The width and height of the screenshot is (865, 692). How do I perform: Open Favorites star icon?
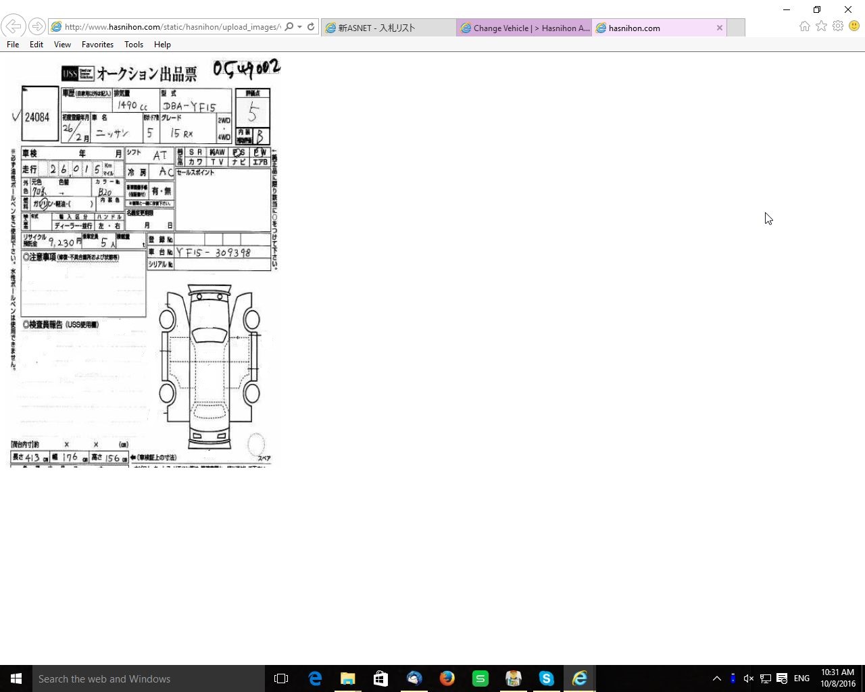click(x=821, y=26)
